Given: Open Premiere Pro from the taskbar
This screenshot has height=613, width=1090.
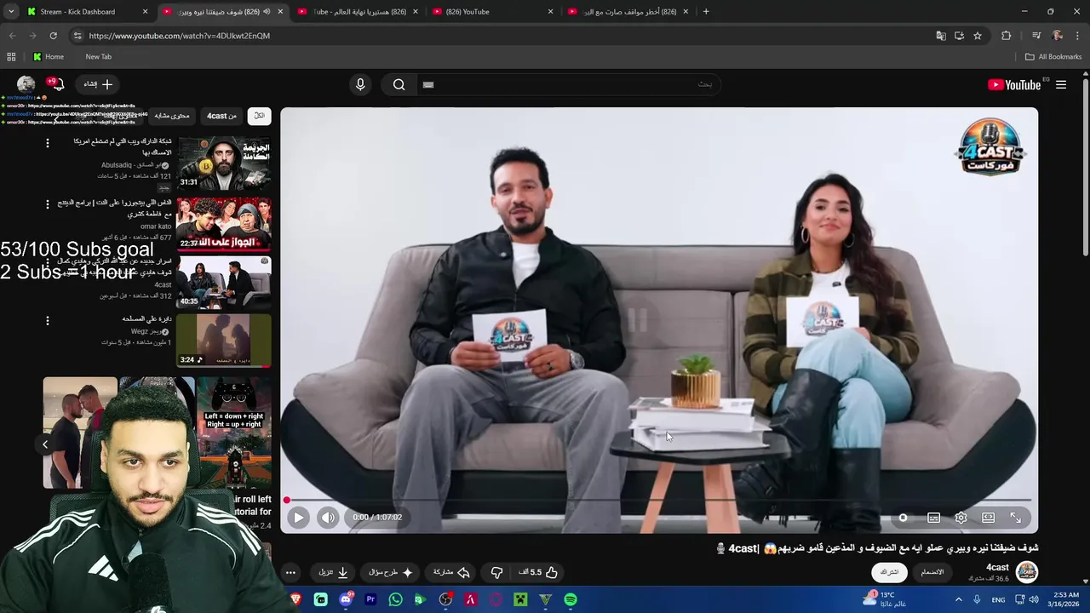Looking at the screenshot, I should pos(370,599).
